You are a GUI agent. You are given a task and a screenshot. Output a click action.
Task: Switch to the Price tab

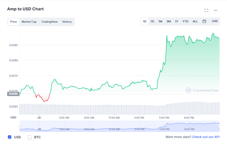13,22
